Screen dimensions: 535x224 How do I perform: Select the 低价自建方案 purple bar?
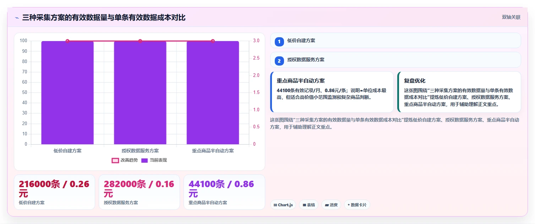coord(67,93)
